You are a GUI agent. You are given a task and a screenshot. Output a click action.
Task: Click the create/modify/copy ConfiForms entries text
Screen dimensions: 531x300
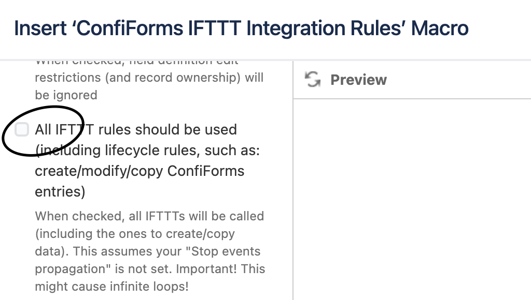[x=139, y=171]
